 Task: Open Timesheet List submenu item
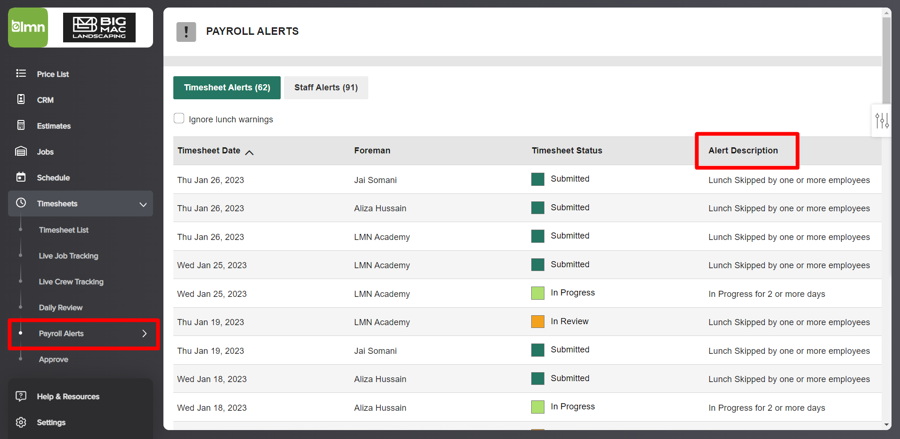point(64,230)
